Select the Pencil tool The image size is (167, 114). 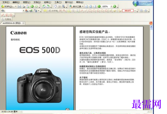coord(111,11)
